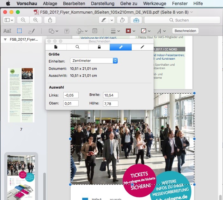The width and height of the screenshot is (223, 200).
Task: Select the text selection tool AaI
Action: pyautogui.click(x=7, y=31)
